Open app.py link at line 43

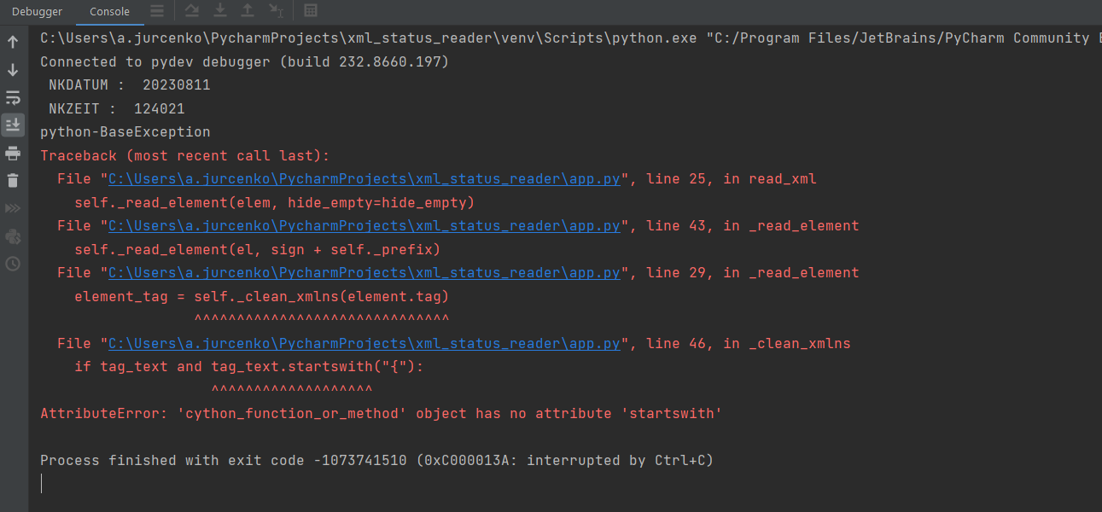(364, 226)
